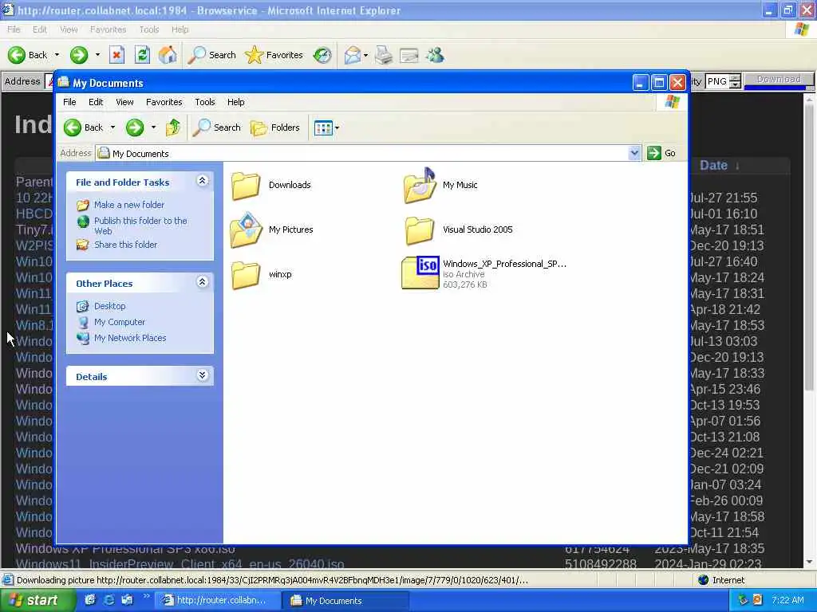Screen dimensions: 817x612
Task: Open Tools menu in My Documents
Action: 205,102
